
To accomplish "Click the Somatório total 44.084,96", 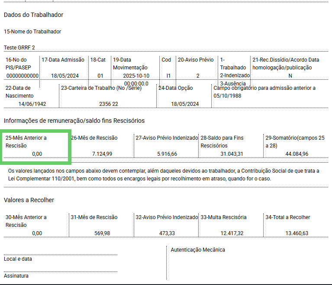I will tap(297, 154).
